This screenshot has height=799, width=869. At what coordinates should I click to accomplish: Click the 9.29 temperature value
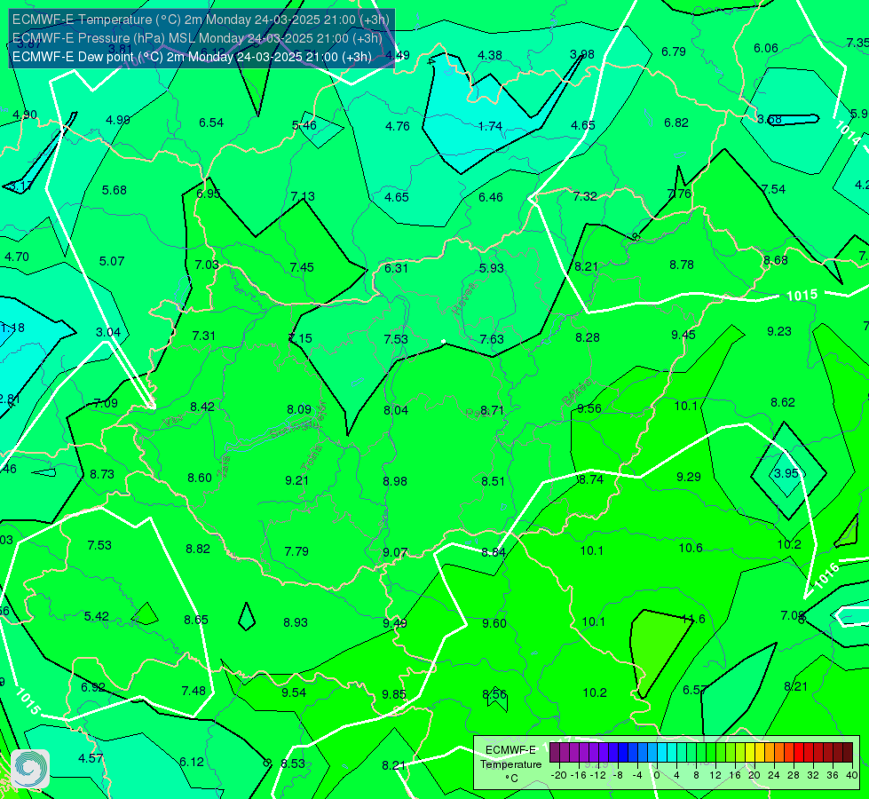(689, 477)
